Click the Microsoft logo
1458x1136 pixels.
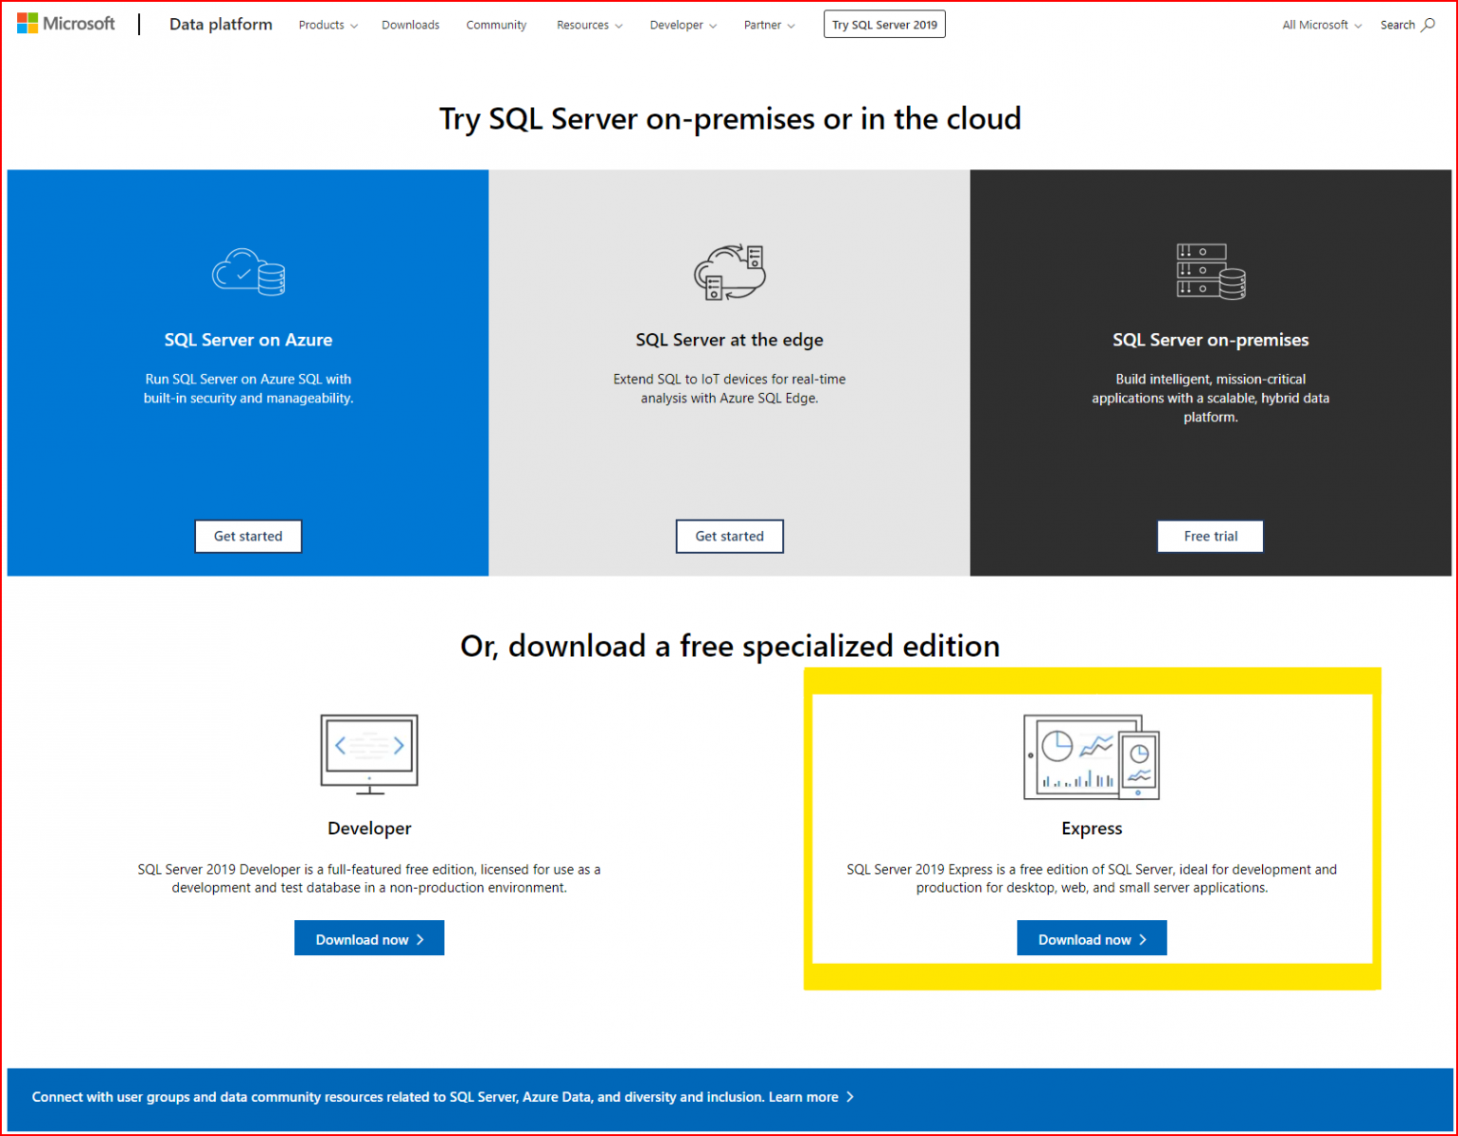65,24
